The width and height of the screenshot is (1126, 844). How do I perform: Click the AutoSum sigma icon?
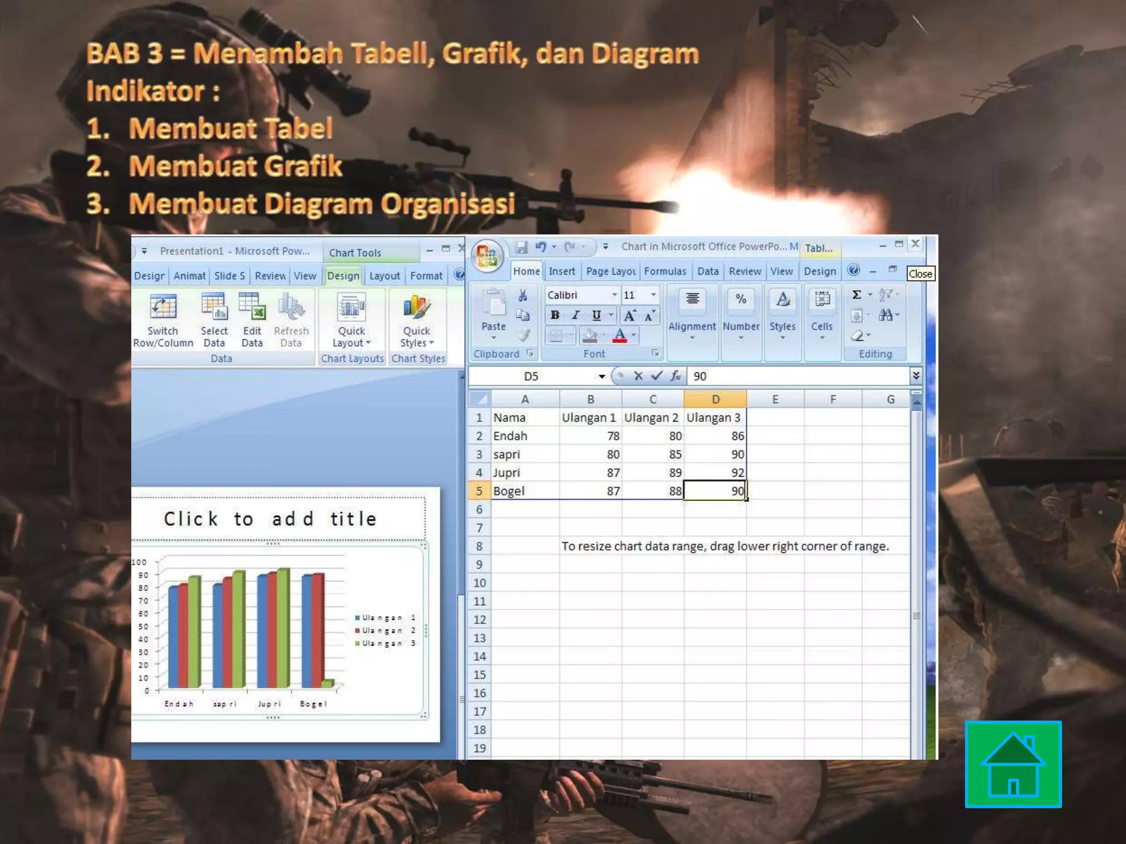856,295
